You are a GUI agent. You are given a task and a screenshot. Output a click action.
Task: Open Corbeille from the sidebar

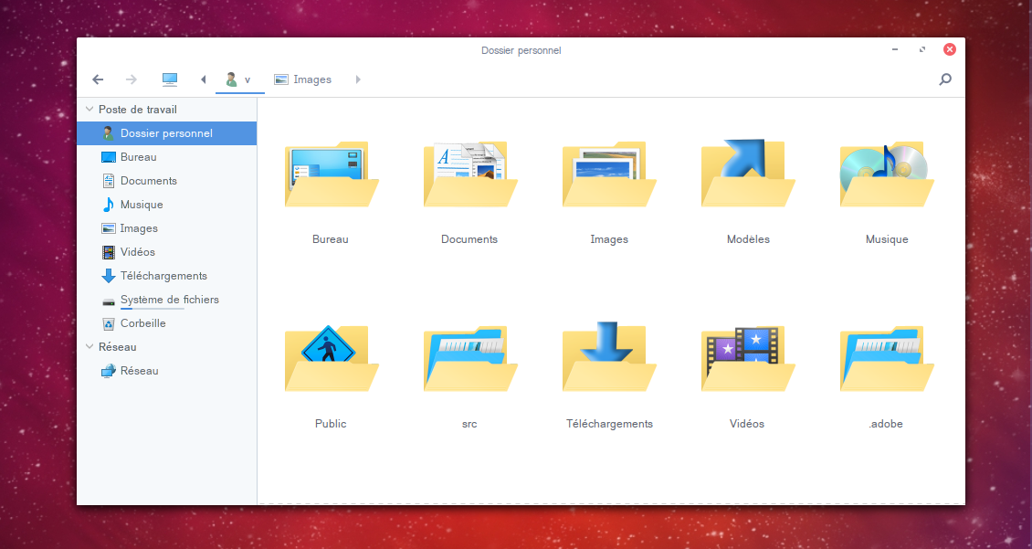pyautogui.click(x=166, y=323)
